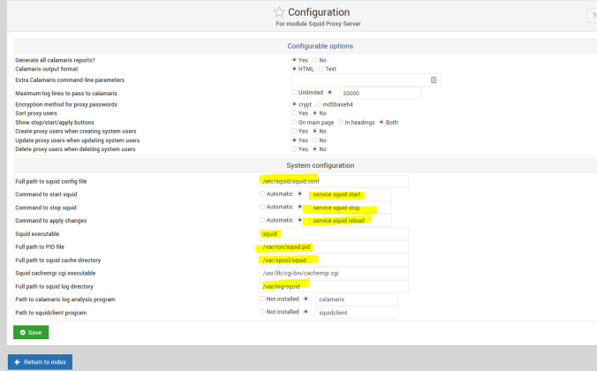Select custom path radio for squidclient program
The width and height of the screenshot is (597, 371).
point(306,312)
